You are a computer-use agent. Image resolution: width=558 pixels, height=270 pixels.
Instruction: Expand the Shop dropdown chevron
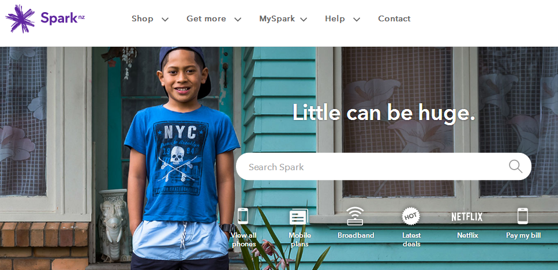(x=165, y=20)
